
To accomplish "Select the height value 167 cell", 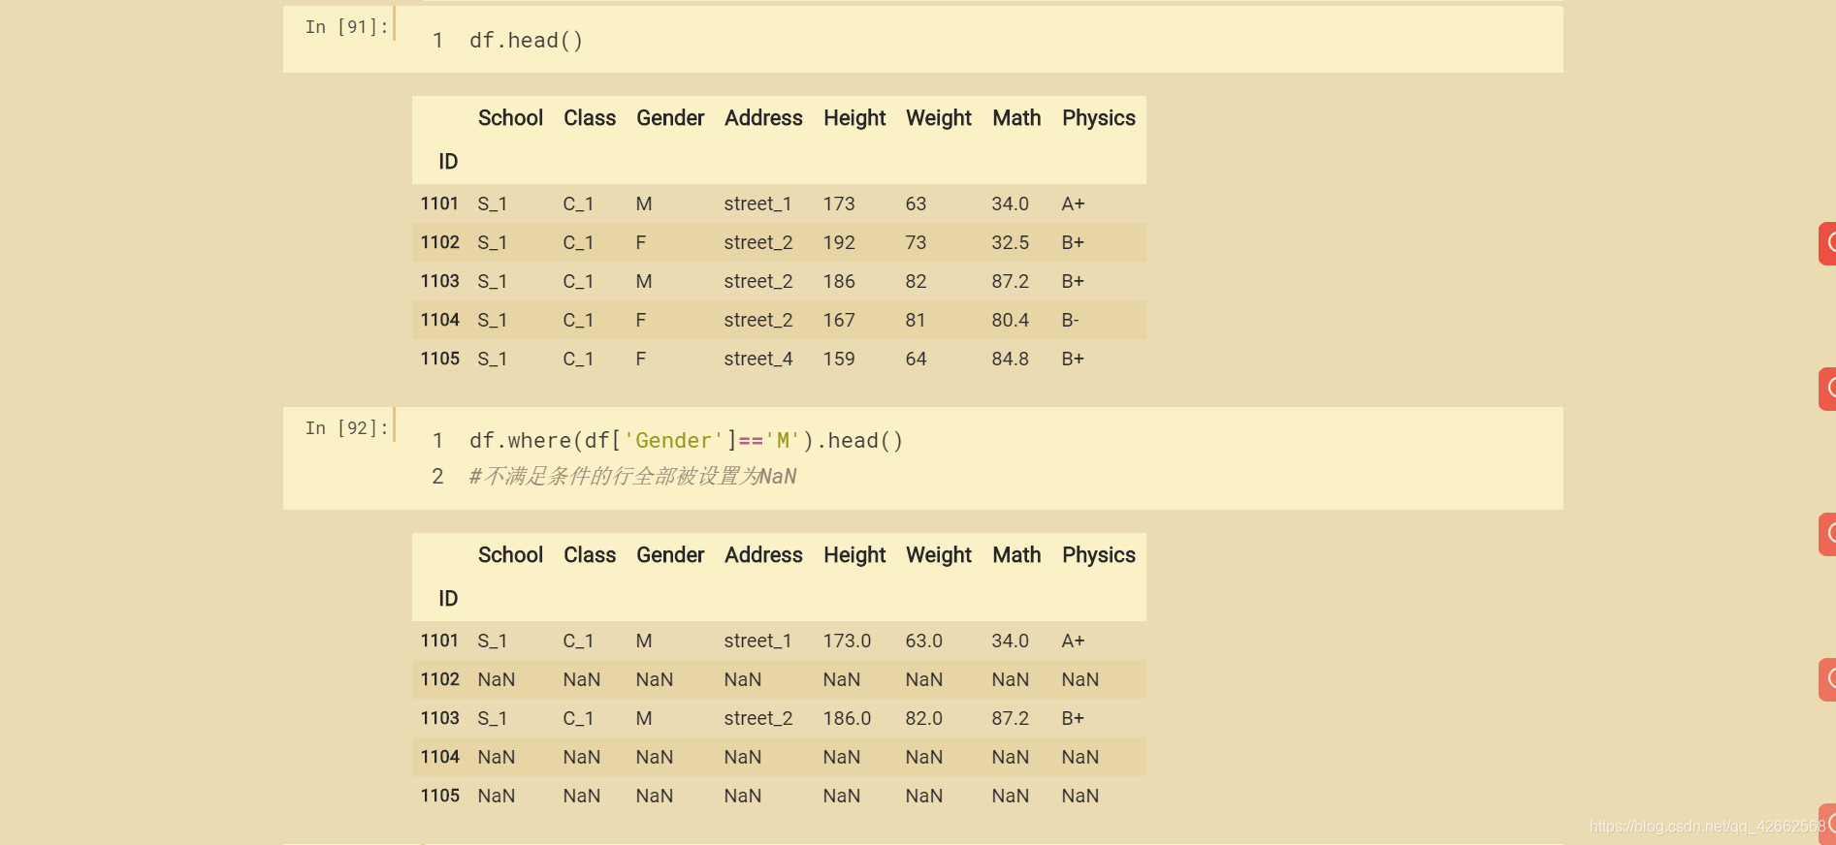I will click(x=839, y=321).
